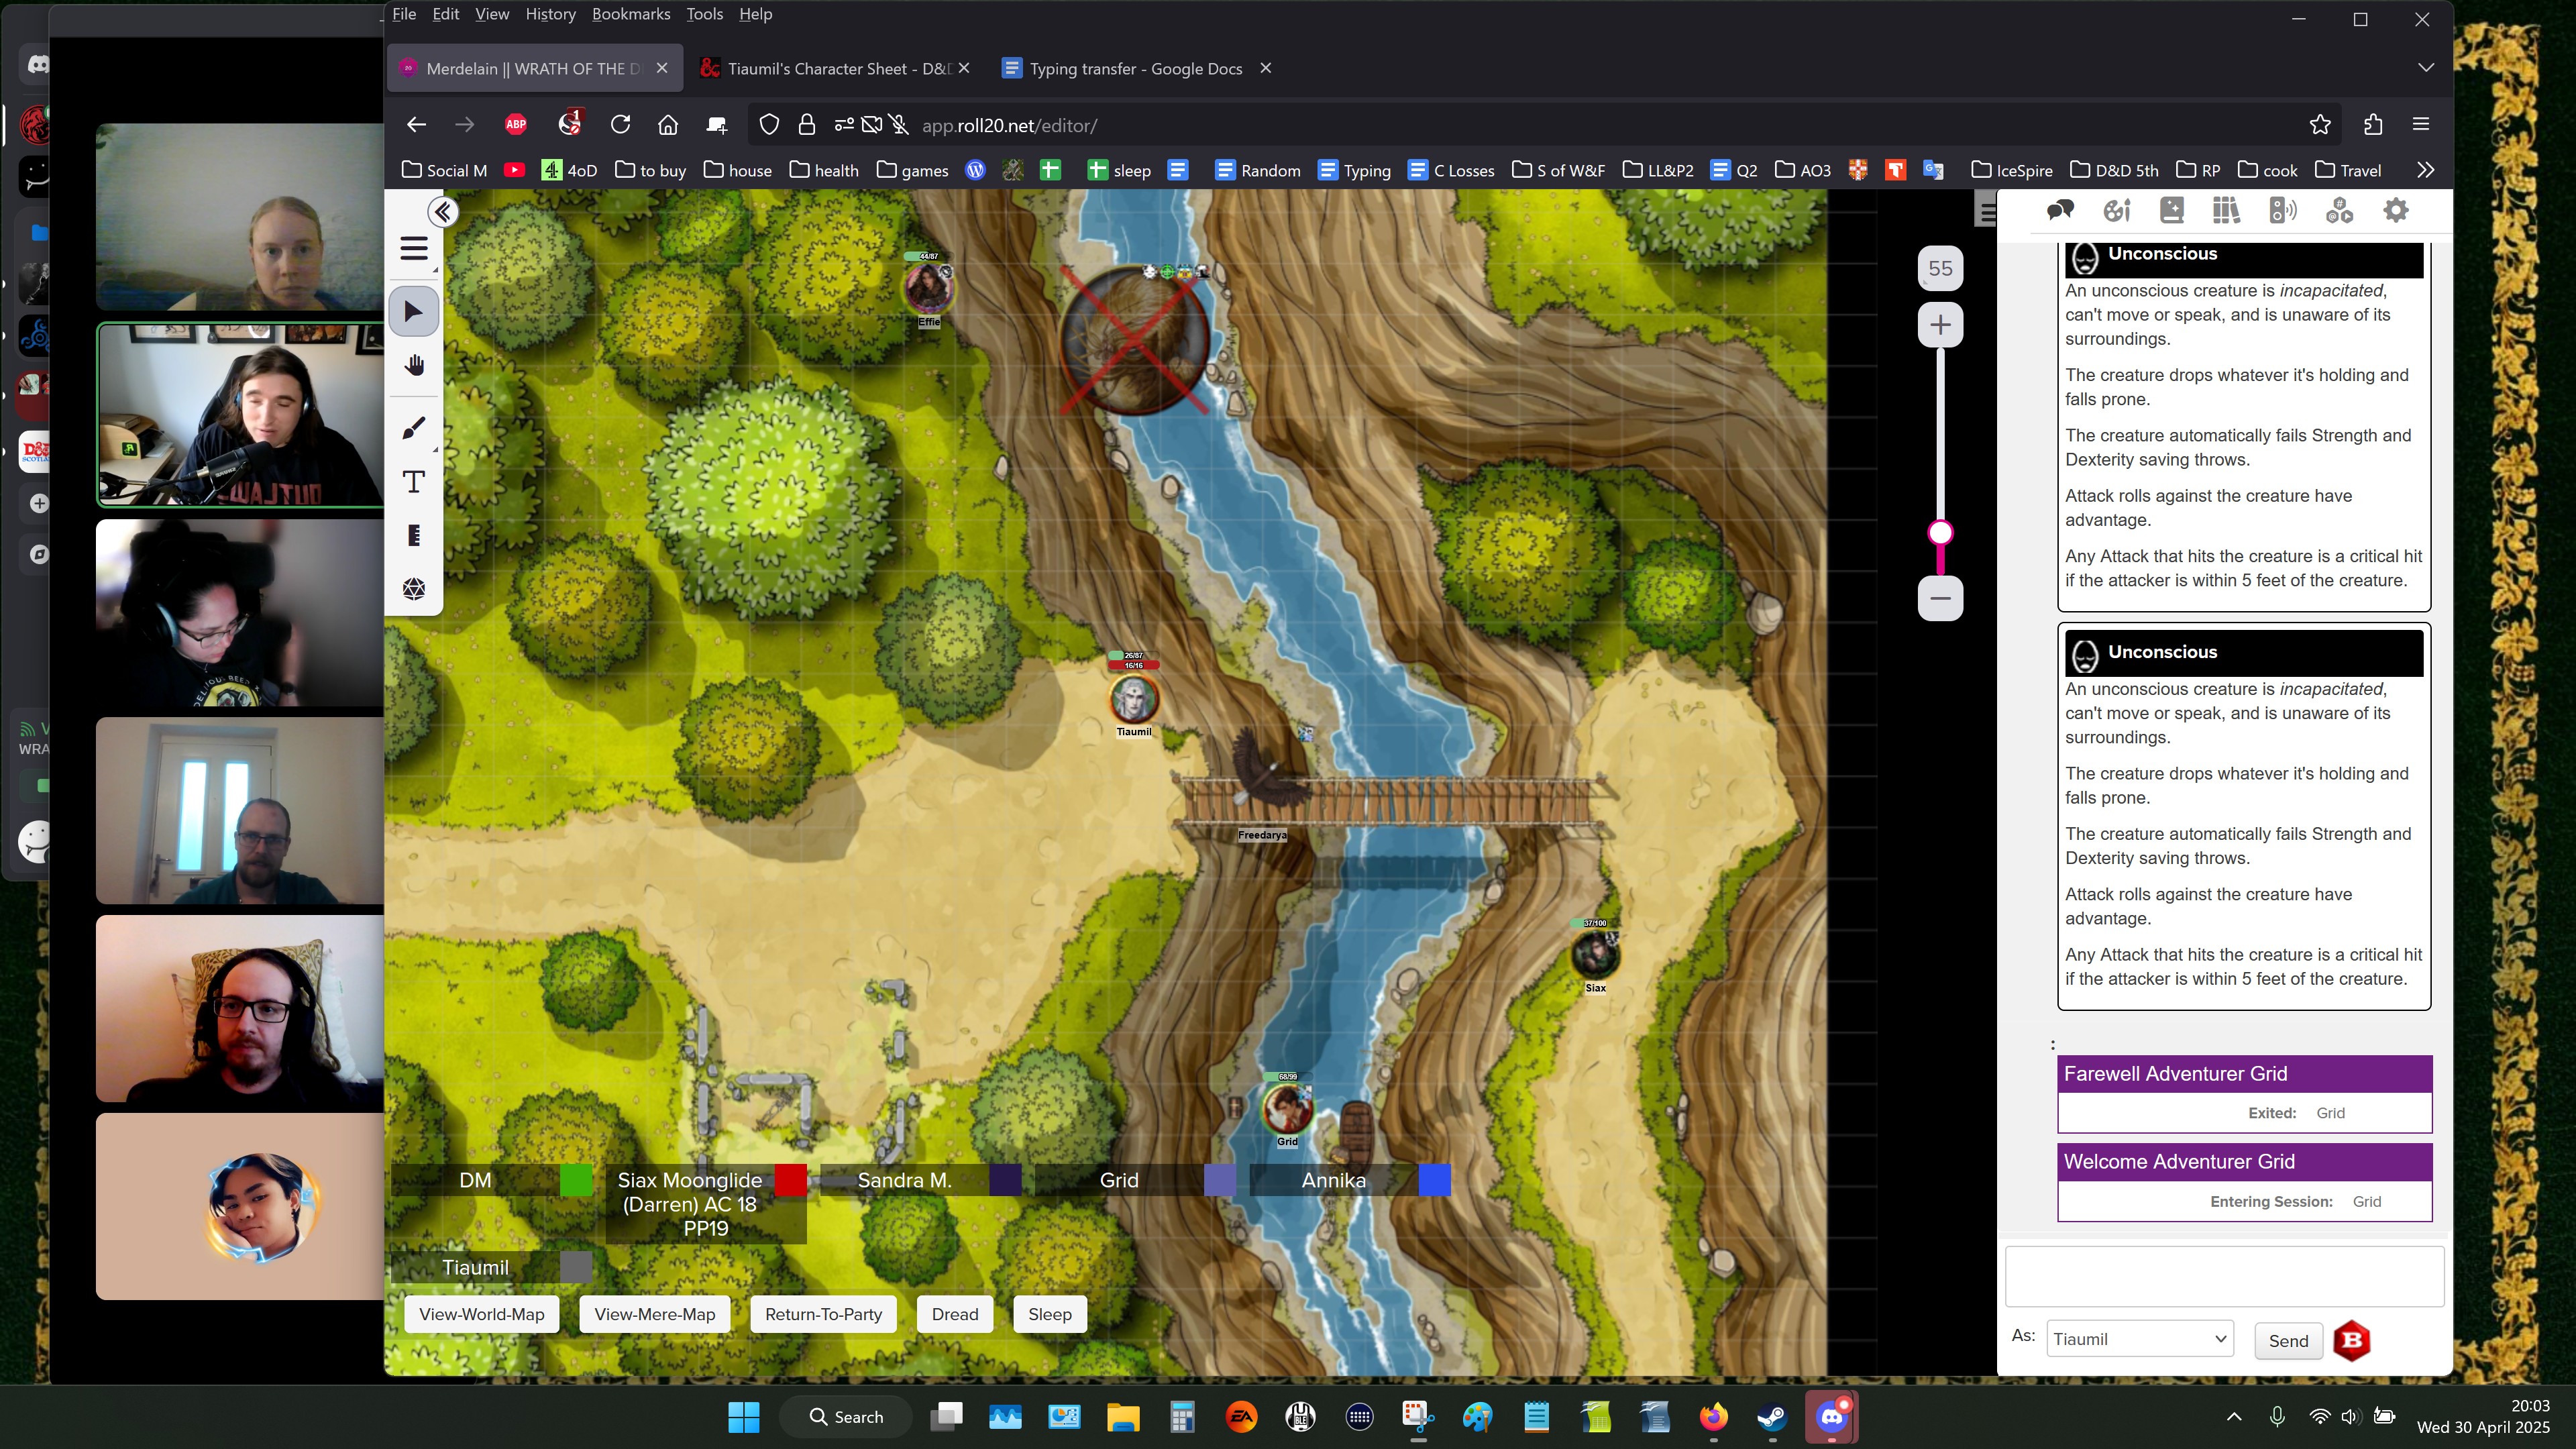Open the My Settings gear tab

click(x=2395, y=210)
